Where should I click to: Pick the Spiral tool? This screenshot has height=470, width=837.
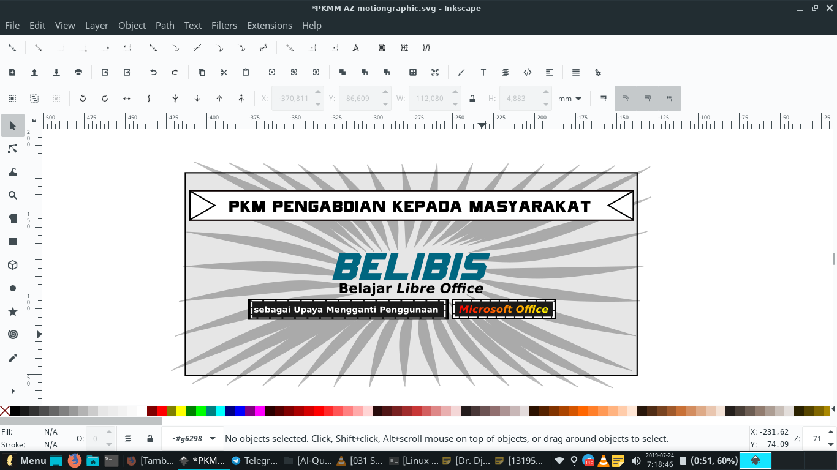coord(12,335)
